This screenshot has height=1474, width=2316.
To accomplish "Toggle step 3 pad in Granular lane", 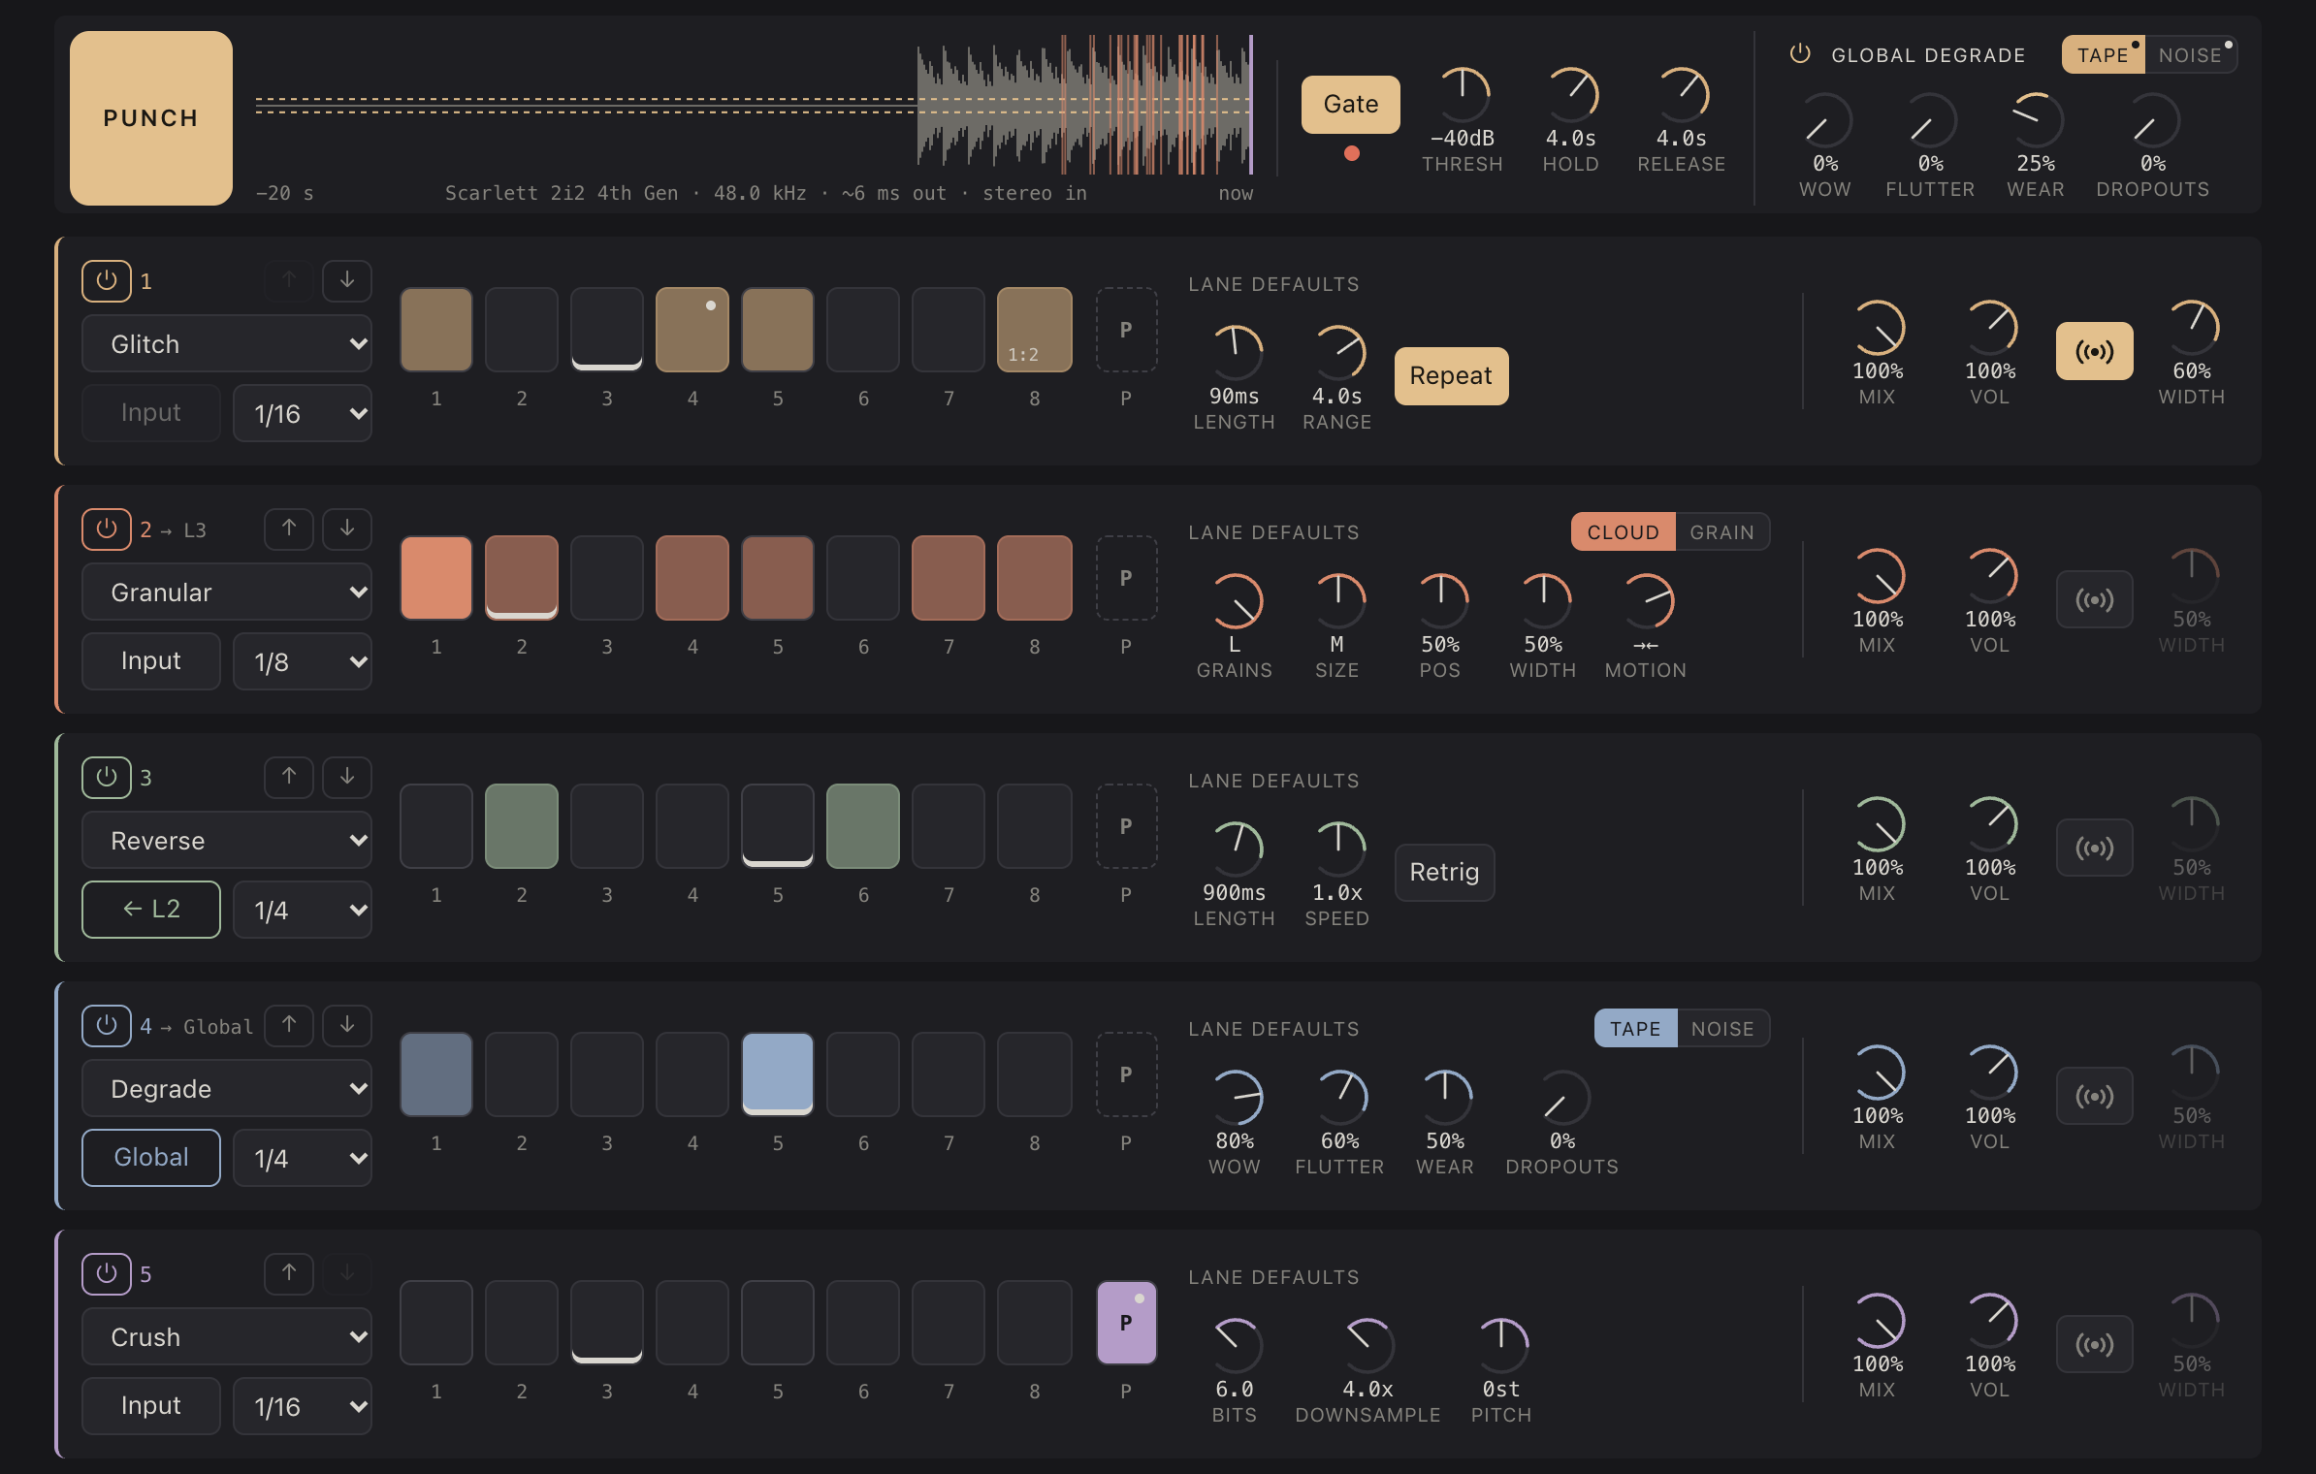I will 607,578.
